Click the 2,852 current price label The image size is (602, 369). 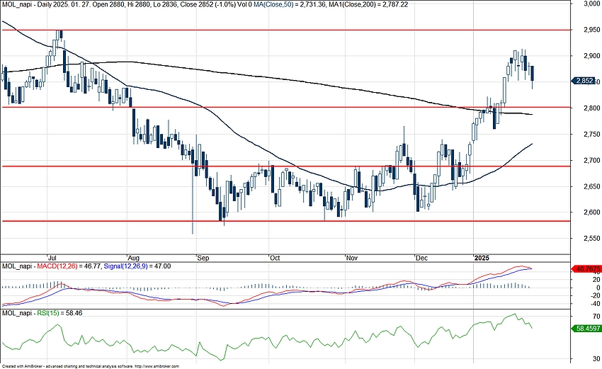tap(584, 81)
